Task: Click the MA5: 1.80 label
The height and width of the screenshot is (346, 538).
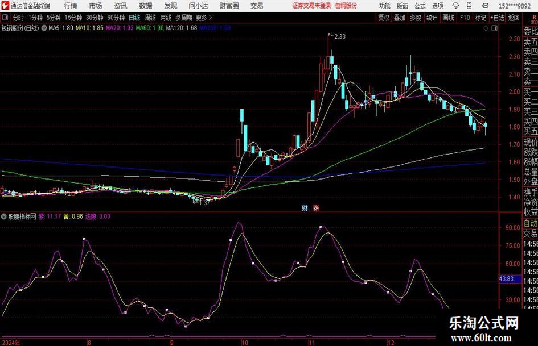Action: pyautogui.click(x=61, y=28)
